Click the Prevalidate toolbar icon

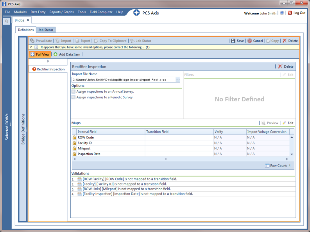[32, 41]
